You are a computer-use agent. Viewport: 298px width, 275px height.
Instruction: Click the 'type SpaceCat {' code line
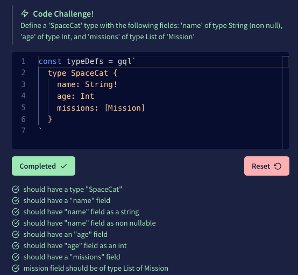(82, 73)
